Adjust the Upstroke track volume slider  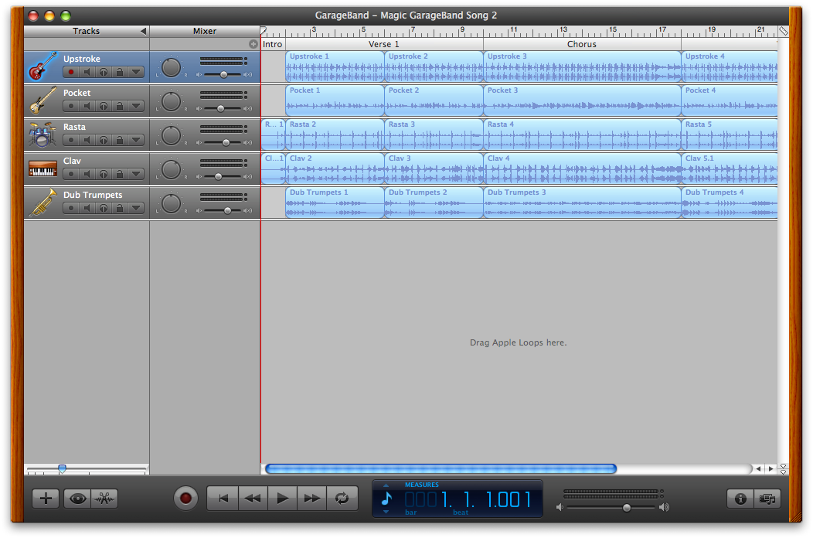[223, 75]
